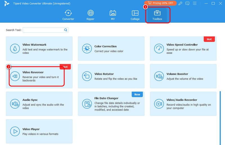Open the Volume Booster speaker icon
The image size is (225, 145).
[x=159, y=76]
